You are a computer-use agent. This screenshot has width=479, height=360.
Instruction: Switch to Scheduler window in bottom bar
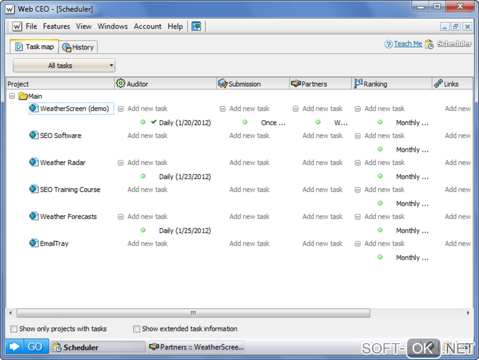(x=98, y=347)
